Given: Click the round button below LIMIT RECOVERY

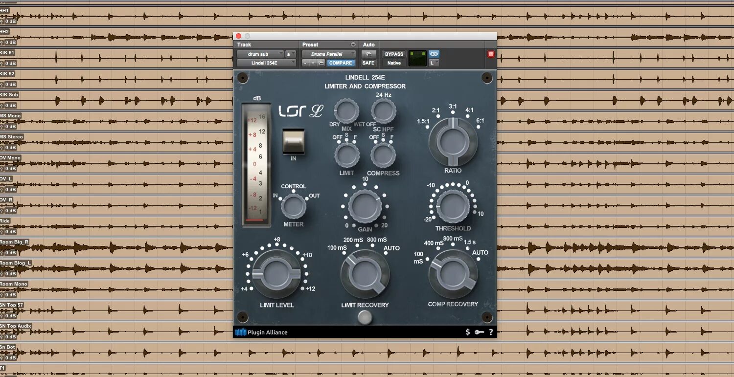Looking at the screenshot, I should pos(365,317).
